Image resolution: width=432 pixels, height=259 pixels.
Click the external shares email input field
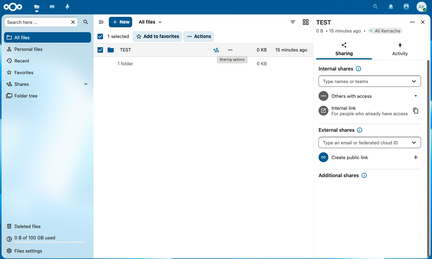pyautogui.click(x=365, y=143)
